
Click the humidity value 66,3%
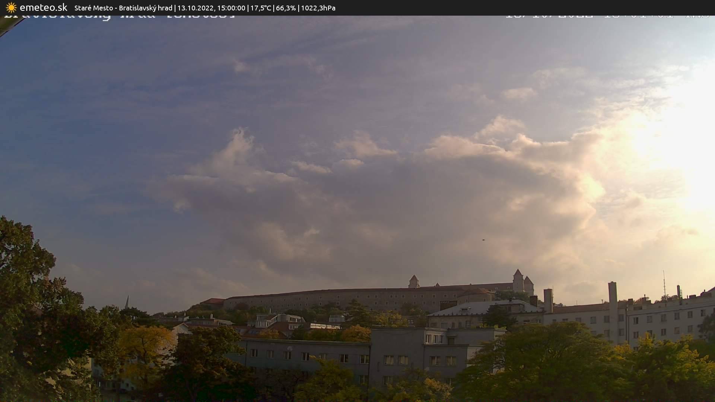click(x=285, y=7)
